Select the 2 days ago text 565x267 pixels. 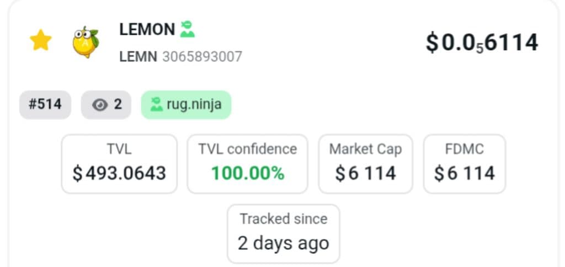click(284, 243)
